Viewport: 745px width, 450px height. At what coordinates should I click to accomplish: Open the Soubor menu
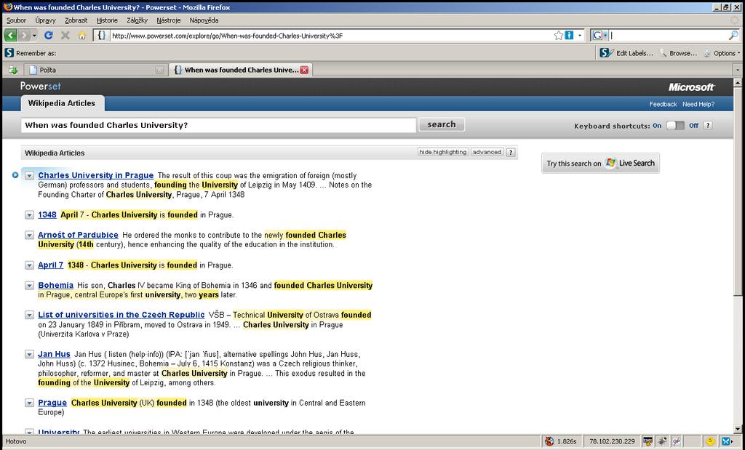(x=16, y=20)
